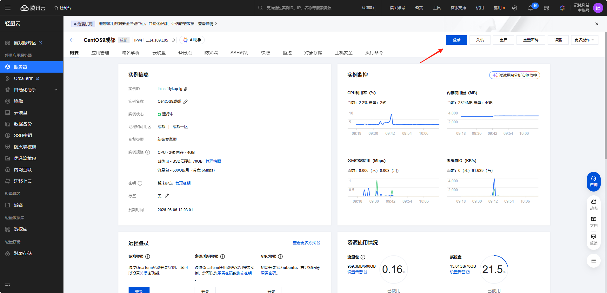Click the 关机 shutdown button
The height and width of the screenshot is (293, 607).
click(x=480, y=40)
